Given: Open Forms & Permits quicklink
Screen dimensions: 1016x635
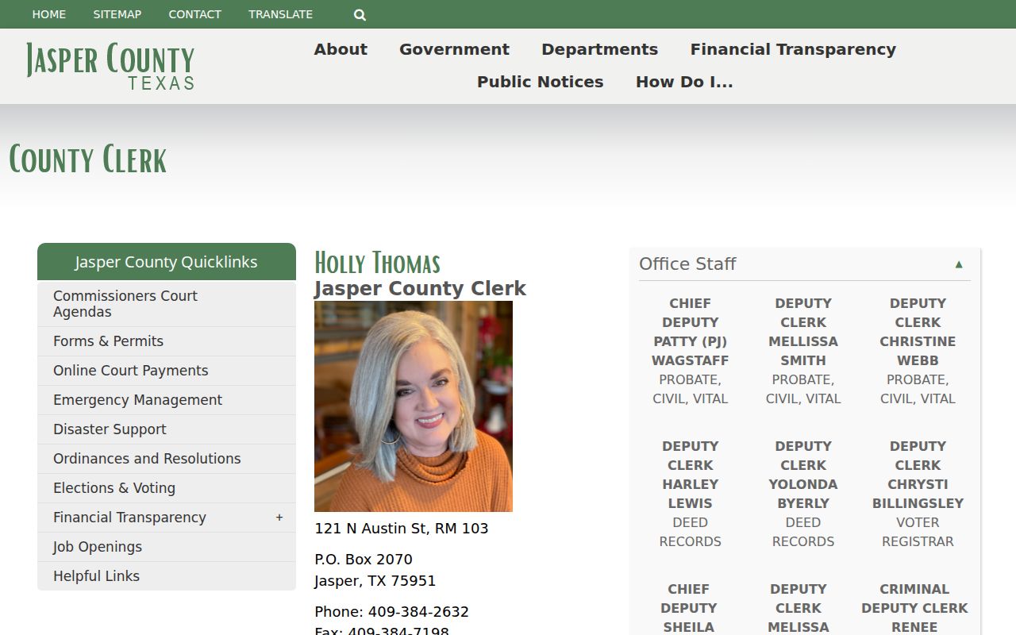Looking at the screenshot, I should (x=167, y=341).
